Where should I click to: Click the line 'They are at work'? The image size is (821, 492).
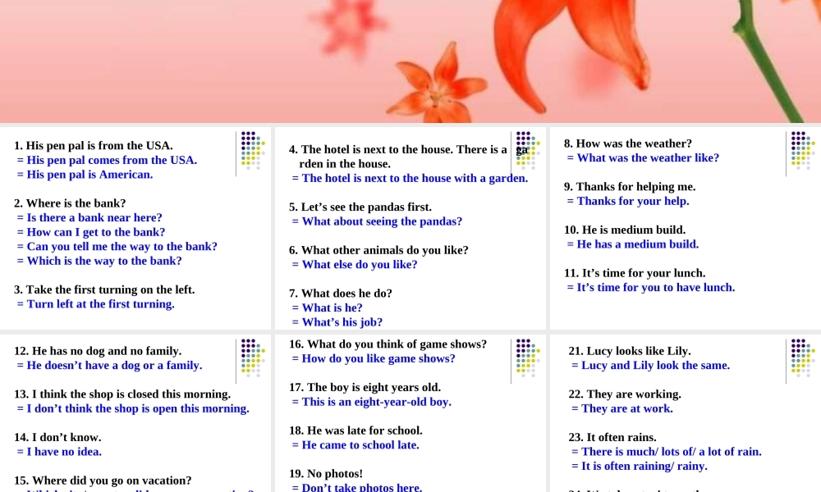click(x=622, y=409)
